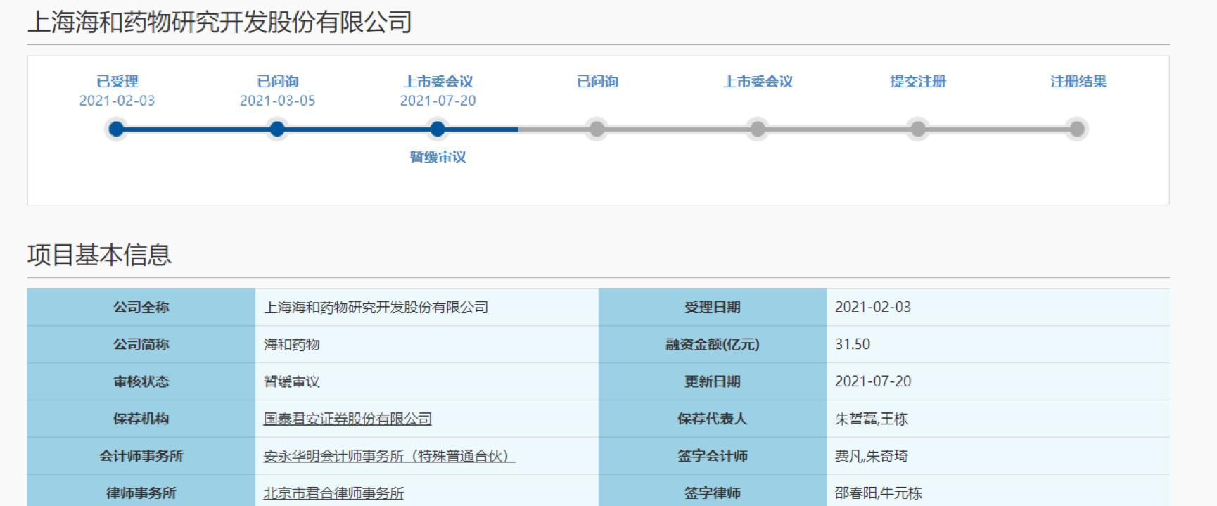Click the page title 上海海和药物研究开发股份有限公司 at the top
Image resolution: width=1217 pixels, height=506 pixels.
coord(219,23)
